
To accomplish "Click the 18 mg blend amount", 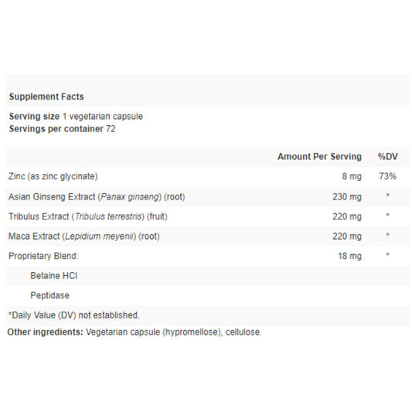I will [349, 256].
